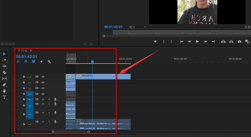The width and height of the screenshot is (251, 137).
Task: Open the 适合 zoom level dropdown
Action: pyautogui.click(x=137, y=27)
